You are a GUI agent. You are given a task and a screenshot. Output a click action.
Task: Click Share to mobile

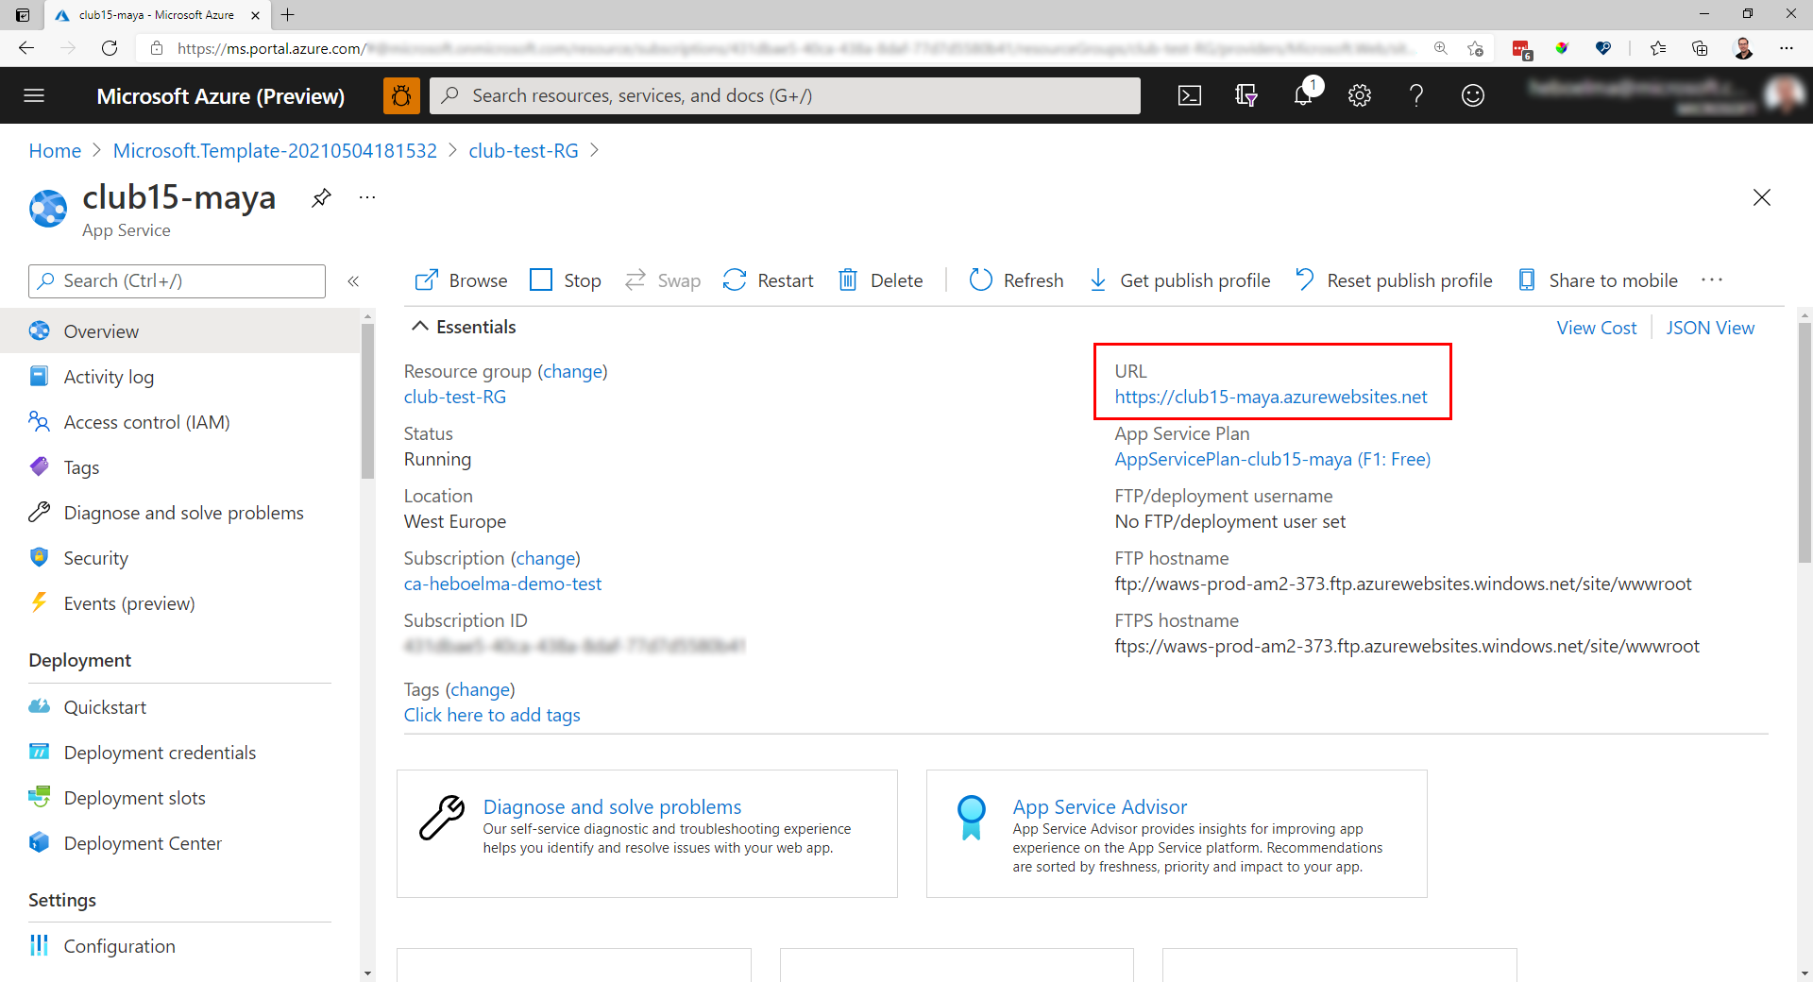pyautogui.click(x=1598, y=280)
